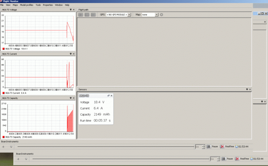Click the 'MUI-75 Voltage 18.4 V' legend label
Screen dimensions: 268x166
pyautogui.click(x=16, y=49)
